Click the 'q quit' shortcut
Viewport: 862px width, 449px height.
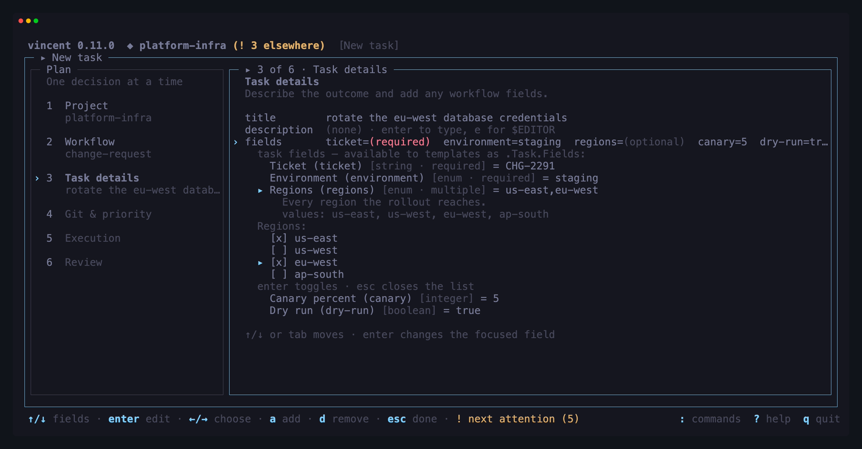coord(822,419)
